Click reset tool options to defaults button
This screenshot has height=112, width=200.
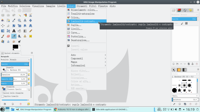tap(28, 104)
